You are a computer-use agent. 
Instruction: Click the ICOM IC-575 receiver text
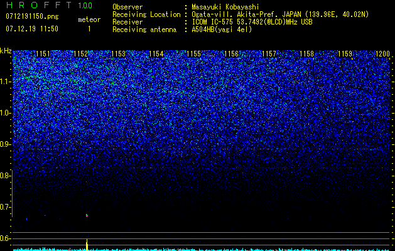coord(252,22)
